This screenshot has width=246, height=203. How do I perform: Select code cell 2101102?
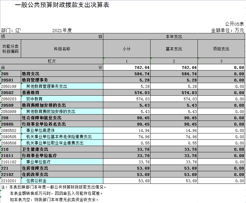10,162
